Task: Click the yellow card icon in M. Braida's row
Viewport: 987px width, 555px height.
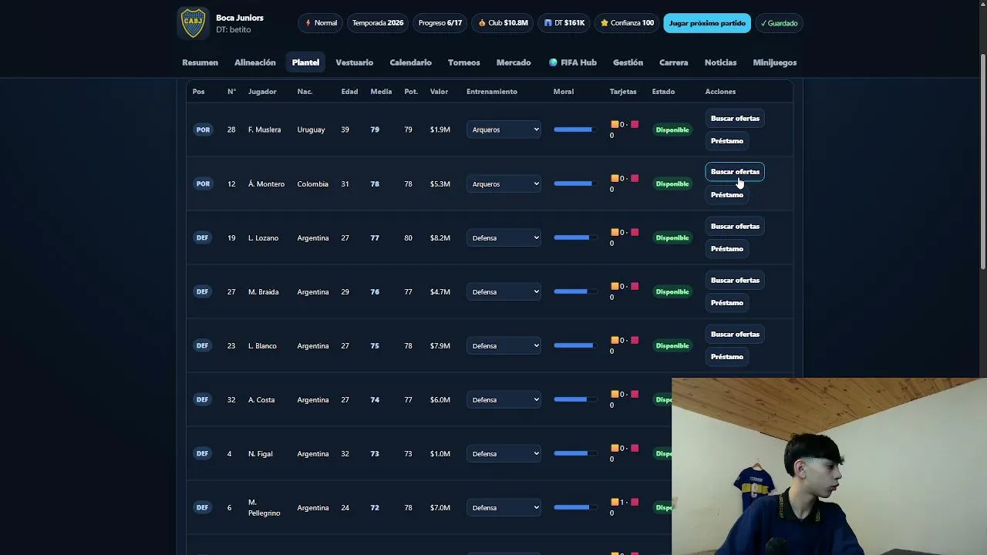Action: pos(615,286)
